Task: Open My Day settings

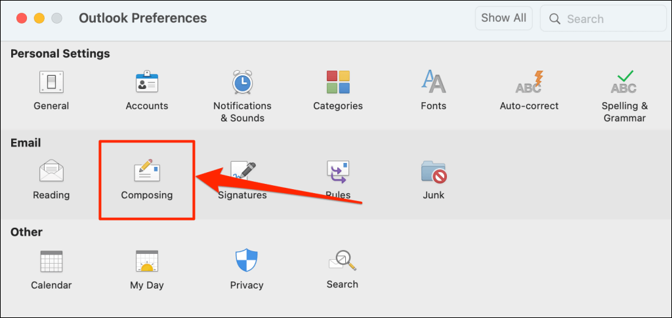Action: (x=147, y=262)
